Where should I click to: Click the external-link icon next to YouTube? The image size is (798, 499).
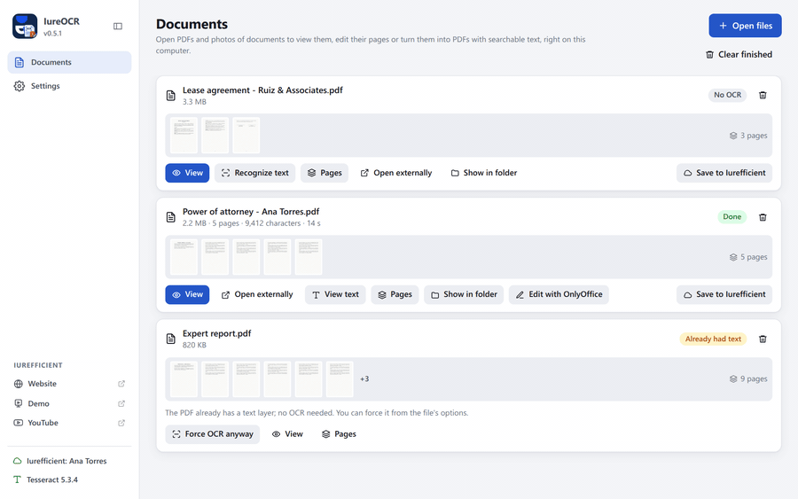(121, 423)
